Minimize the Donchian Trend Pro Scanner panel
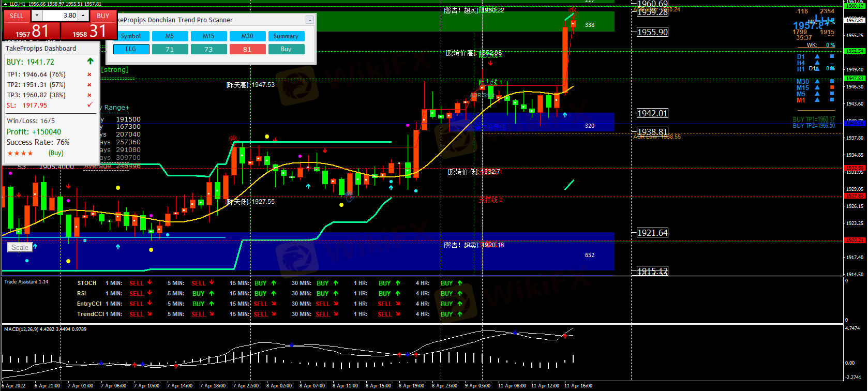 (x=309, y=20)
